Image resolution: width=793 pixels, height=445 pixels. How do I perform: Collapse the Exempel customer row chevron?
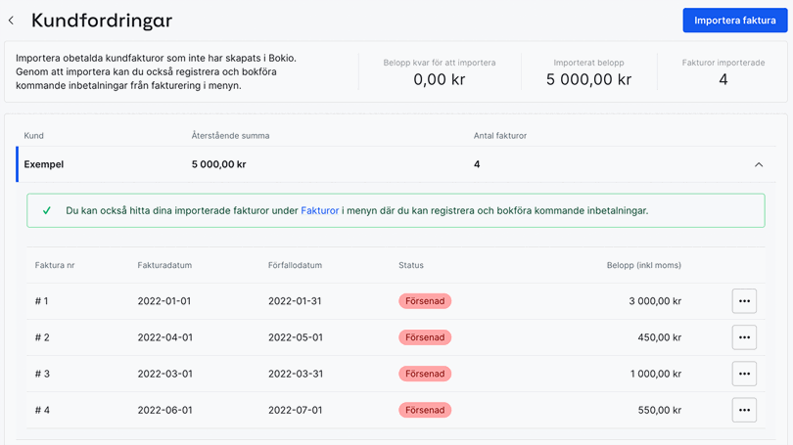(x=759, y=164)
